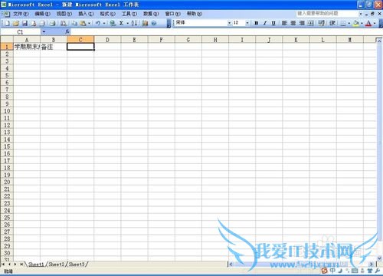Viewport: 383px width, 276px height.
Task: Select the Sheet1 tab
Action: click(36, 264)
